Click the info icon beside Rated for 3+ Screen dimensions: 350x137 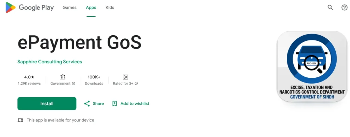coord(136,84)
